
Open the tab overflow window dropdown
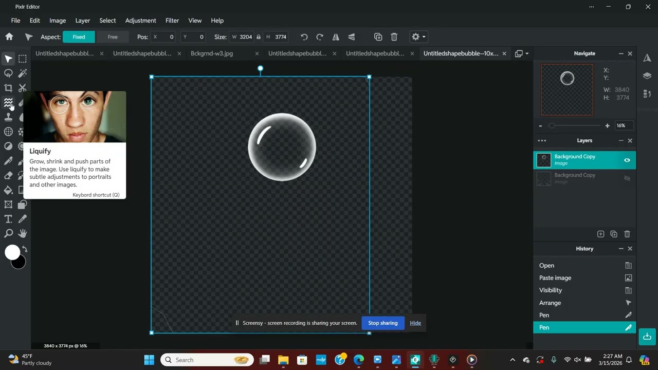522,53
